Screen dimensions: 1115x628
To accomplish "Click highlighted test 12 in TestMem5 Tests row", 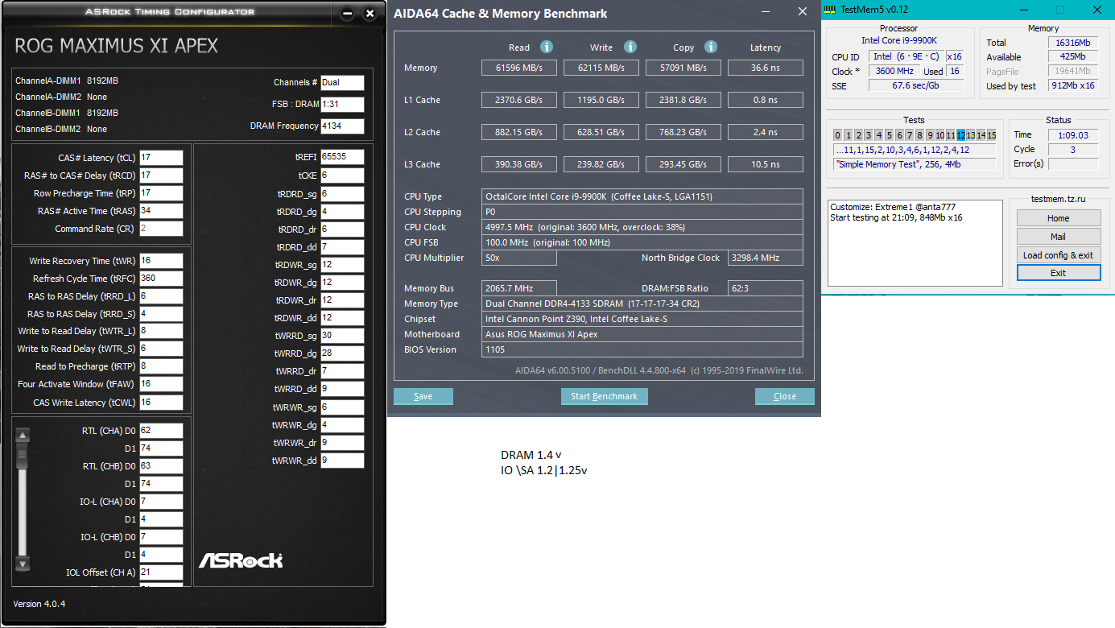I will (960, 135).
